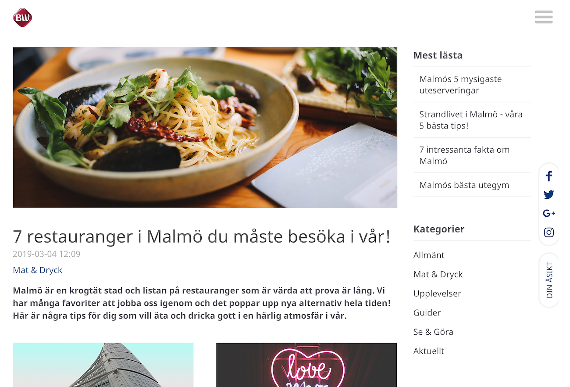Viewport: 570px width, 387px height.
Task: Click the Best Western logo
Action: [x=22, y=18]
